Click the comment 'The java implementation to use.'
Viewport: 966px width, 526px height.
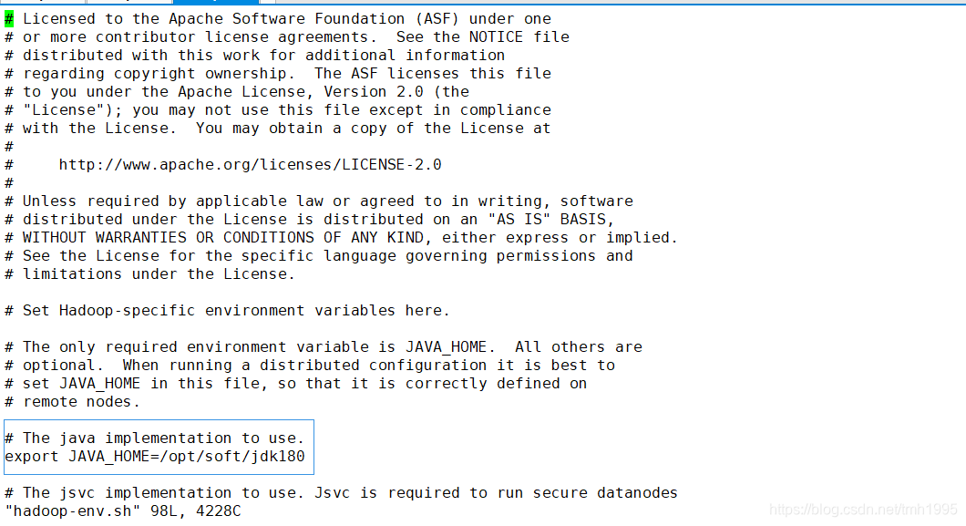(x=155, y=438)
